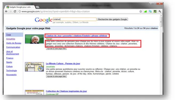Click Rechercher des gadgets Google button
This screenshot has height=100, width=175.
point(112,19)
